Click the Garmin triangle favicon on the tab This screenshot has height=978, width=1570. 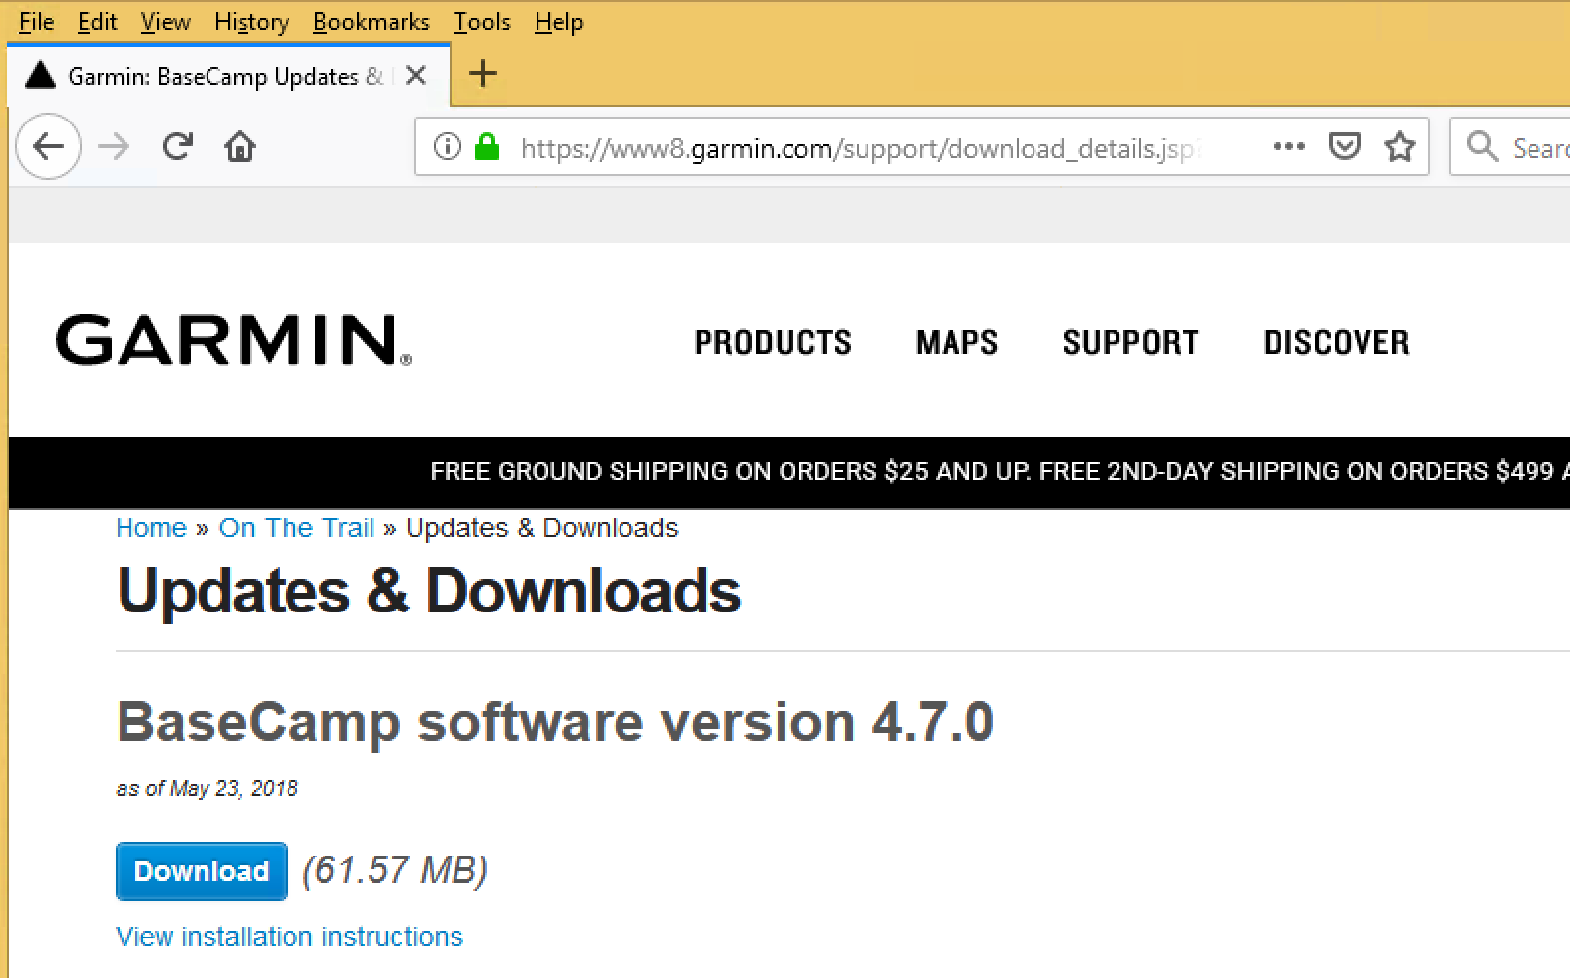tap(41, 75)
